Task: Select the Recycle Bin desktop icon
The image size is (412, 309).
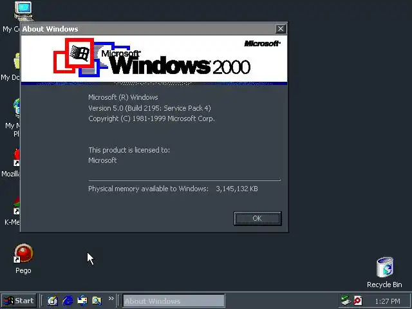Action: tap(385, 273)
